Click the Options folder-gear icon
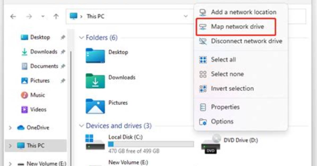The image size is (317, 166). coord(203,122)
